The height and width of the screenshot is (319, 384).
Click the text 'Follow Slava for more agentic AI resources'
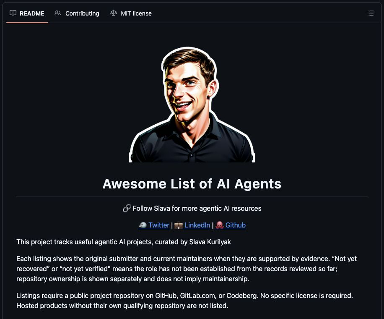click(x=197, y=209)
